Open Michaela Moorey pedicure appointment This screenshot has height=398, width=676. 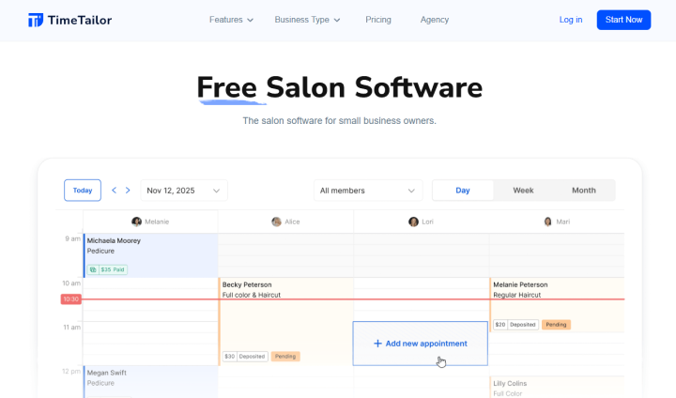pos(150,255)
